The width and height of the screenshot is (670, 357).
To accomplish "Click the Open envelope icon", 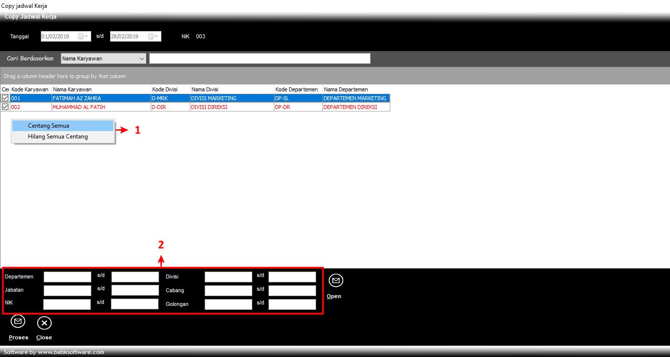I will pyautogui.click(x=336, y=281).
